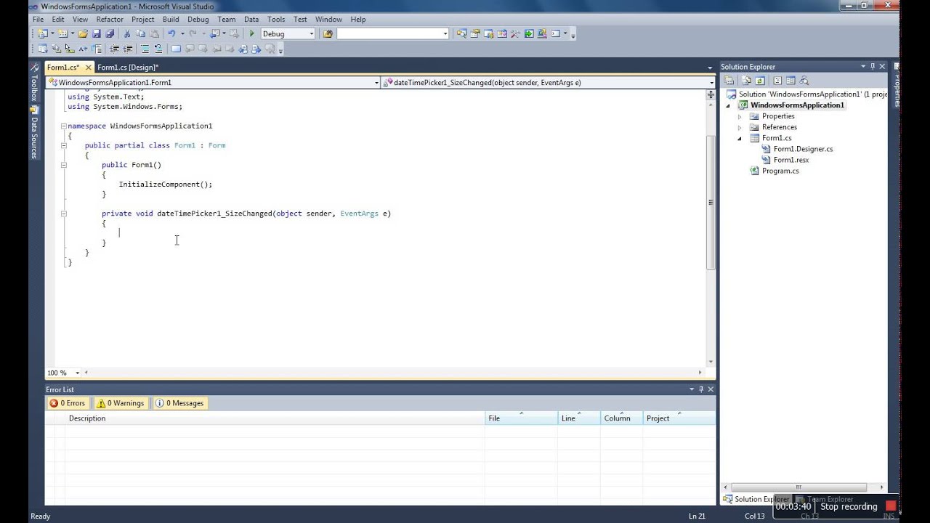Image resolution: width=930 pixels, height=523 pixels.
Task: Click the New Project toolbar icon
Action: coord(43,33)
